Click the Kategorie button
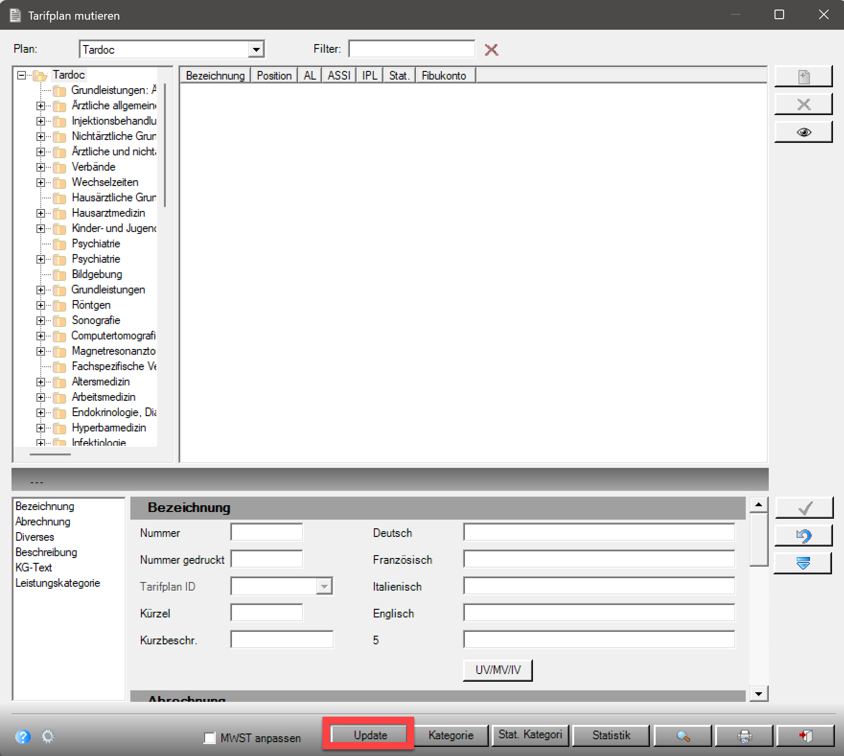844x756 pixels. pyautogui.click(x=451, y=735)
